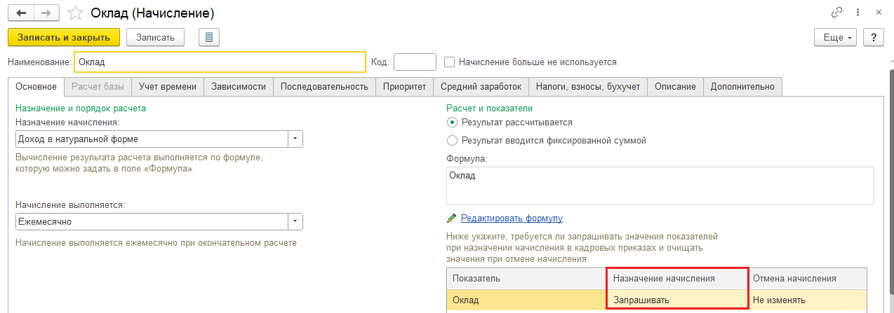Click the back navigation arrow

pos(20,13)
